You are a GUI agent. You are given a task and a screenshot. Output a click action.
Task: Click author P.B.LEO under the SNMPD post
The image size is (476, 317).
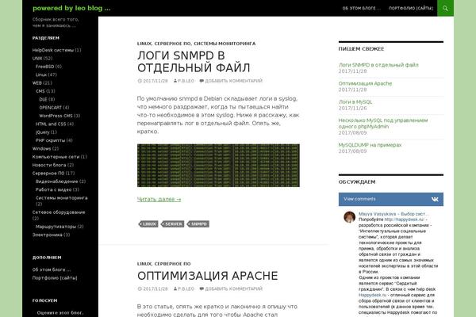[186, 81]
